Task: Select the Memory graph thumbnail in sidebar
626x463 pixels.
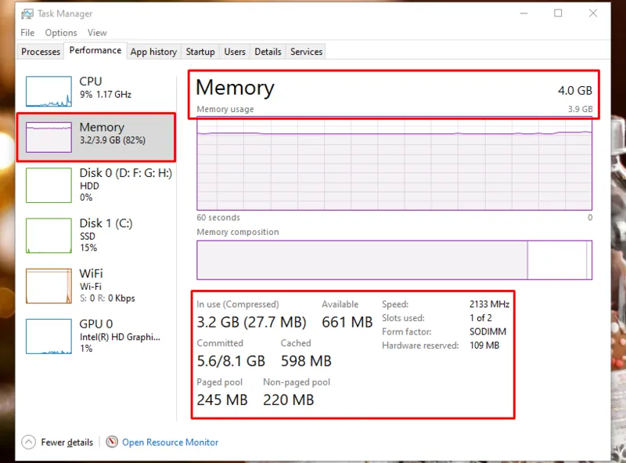Action: click(x=49, y=137)
